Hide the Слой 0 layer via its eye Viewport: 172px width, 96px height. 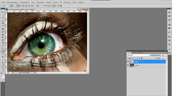(128, 65)
